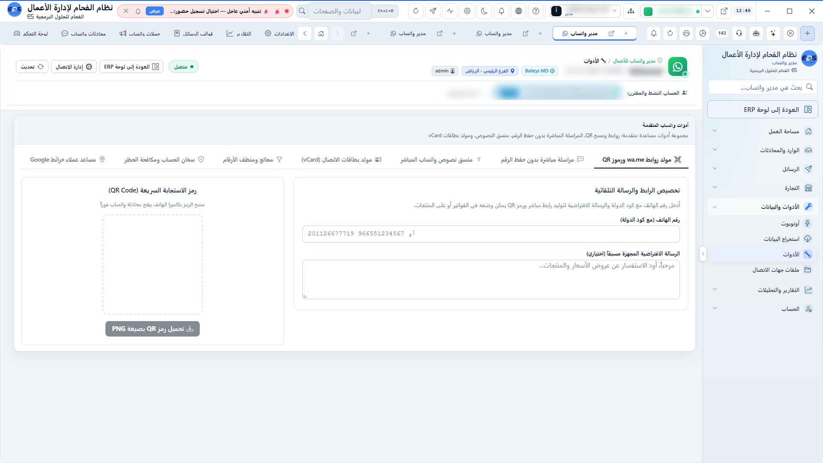Click the headset support icon
This screenshot has height=463, width=823.
click(x=739, y=33)
